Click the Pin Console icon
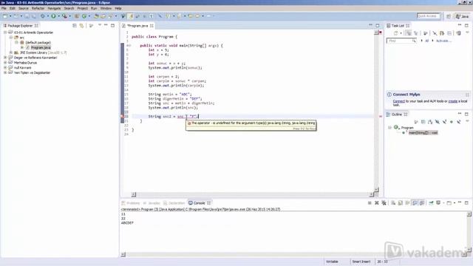The width and height of the screenshot is (473, 266). pyautogui.click(x=431, y=203)
